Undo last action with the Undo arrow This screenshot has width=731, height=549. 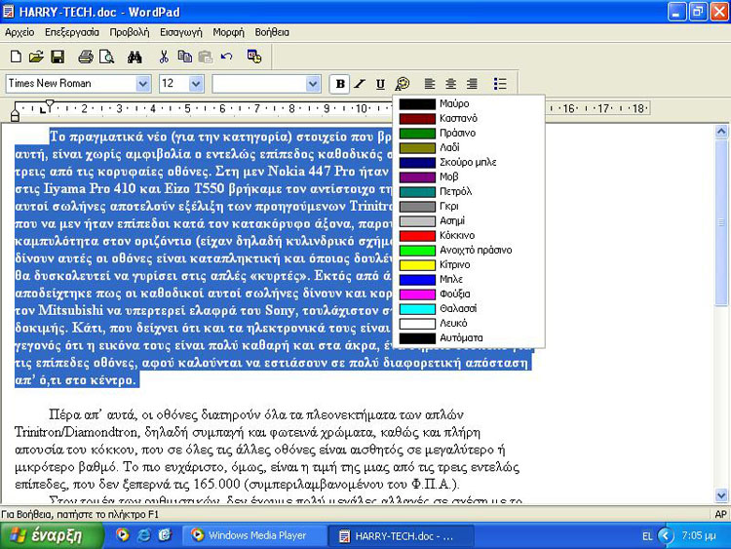226,57
